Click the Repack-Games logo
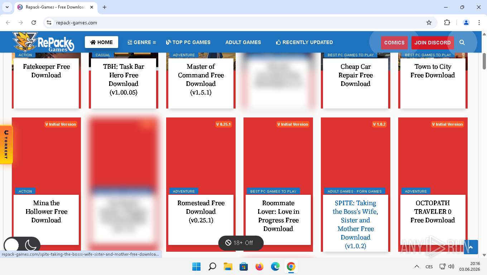This screenshot has height=275, width=487. pyautogui.click(x=43, y=42)
